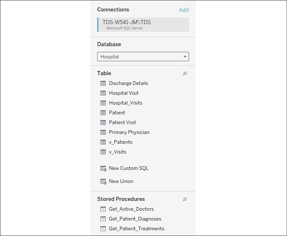Click the Primary Physician table icon
The image size is (287, 236).
(x=103, y=132)
